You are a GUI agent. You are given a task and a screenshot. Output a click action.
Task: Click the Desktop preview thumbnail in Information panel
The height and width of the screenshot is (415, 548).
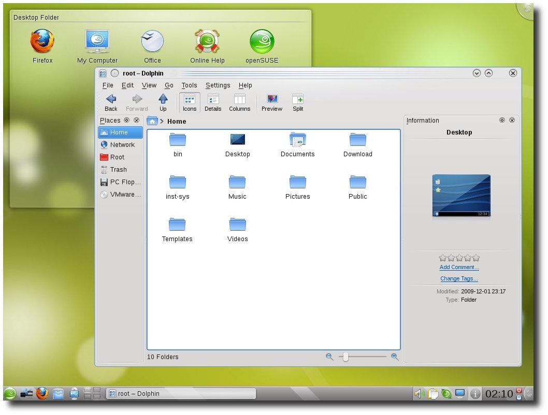tap(461, 196)
